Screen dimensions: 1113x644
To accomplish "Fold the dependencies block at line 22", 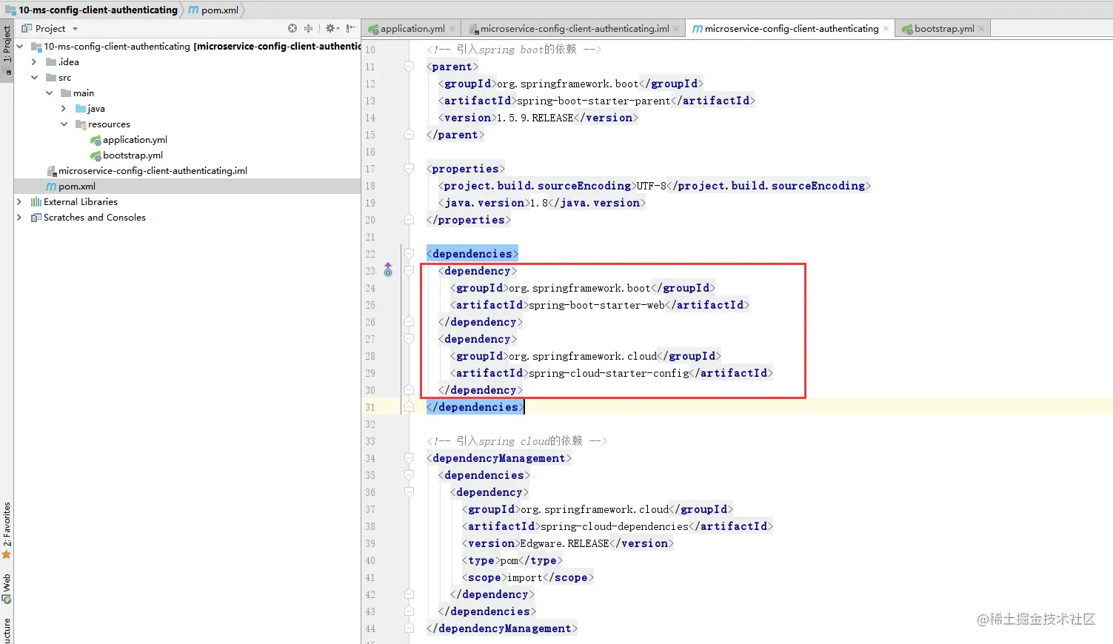I will pyautogui.click(x=409, y=254).
